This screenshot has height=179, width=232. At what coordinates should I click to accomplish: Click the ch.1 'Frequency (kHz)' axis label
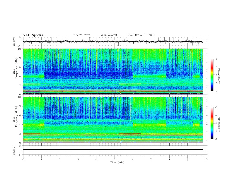[x=16, y=67]
